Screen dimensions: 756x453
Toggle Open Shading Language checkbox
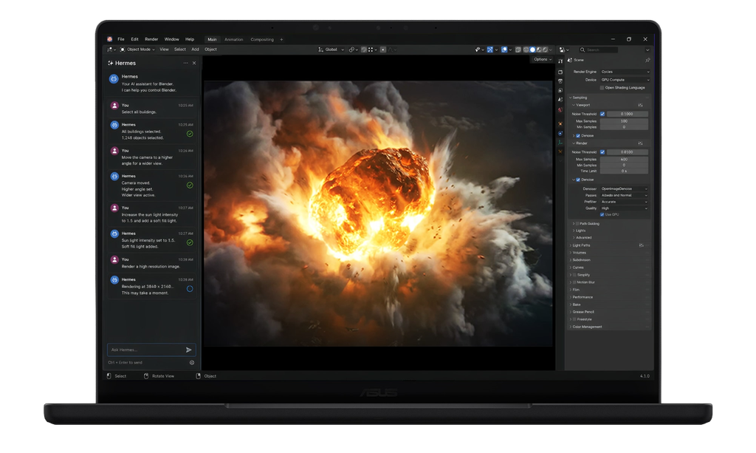[x=602, y=88]
